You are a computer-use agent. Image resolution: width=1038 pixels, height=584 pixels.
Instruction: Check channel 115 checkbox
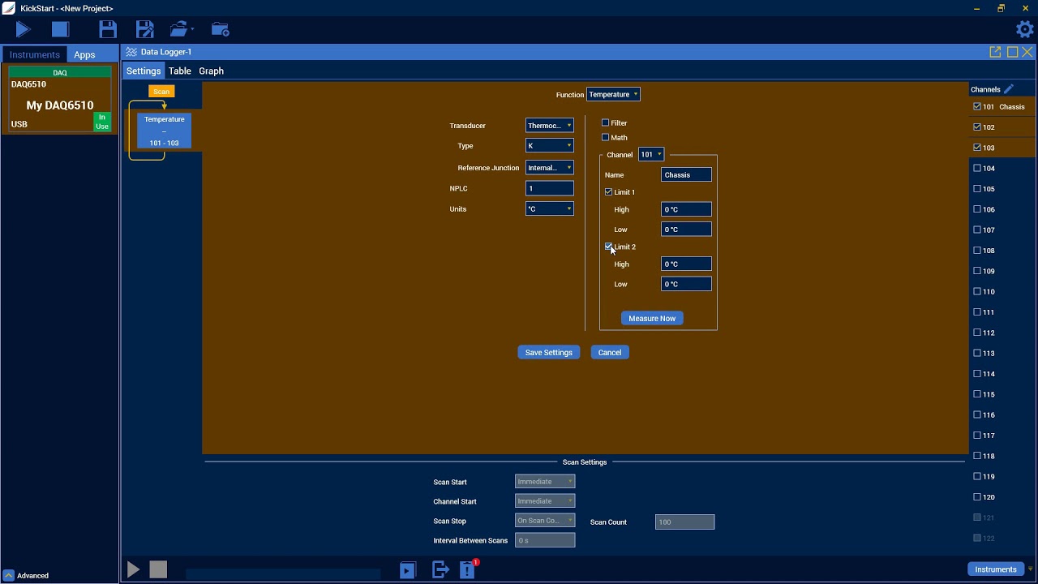tap(977, 394)
